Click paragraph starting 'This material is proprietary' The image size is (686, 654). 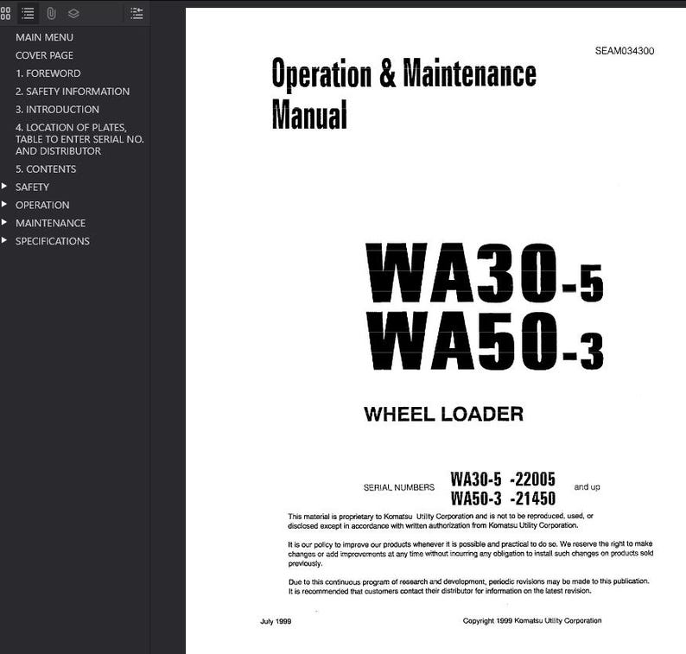pos(441,521)
